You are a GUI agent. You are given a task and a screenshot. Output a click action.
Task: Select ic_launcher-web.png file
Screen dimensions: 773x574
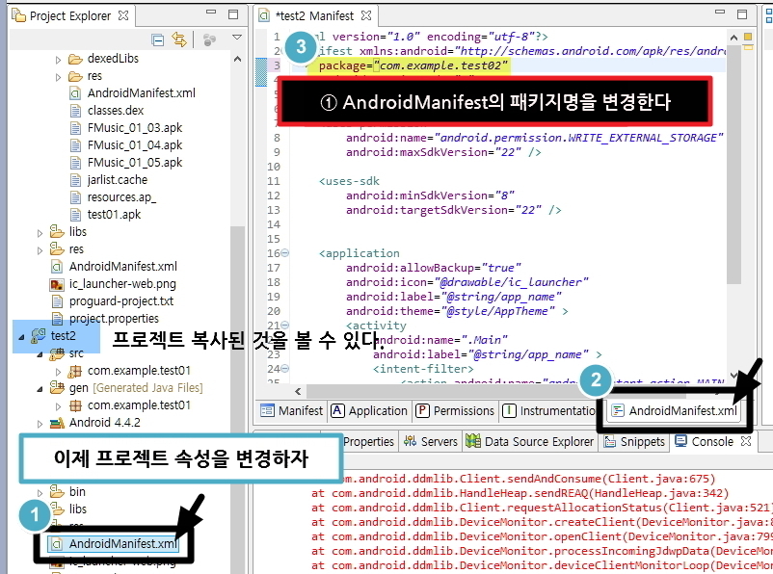[122, 284]
